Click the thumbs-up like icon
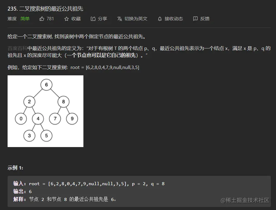This screenshot has width=276, height=210. click(42, 18)
